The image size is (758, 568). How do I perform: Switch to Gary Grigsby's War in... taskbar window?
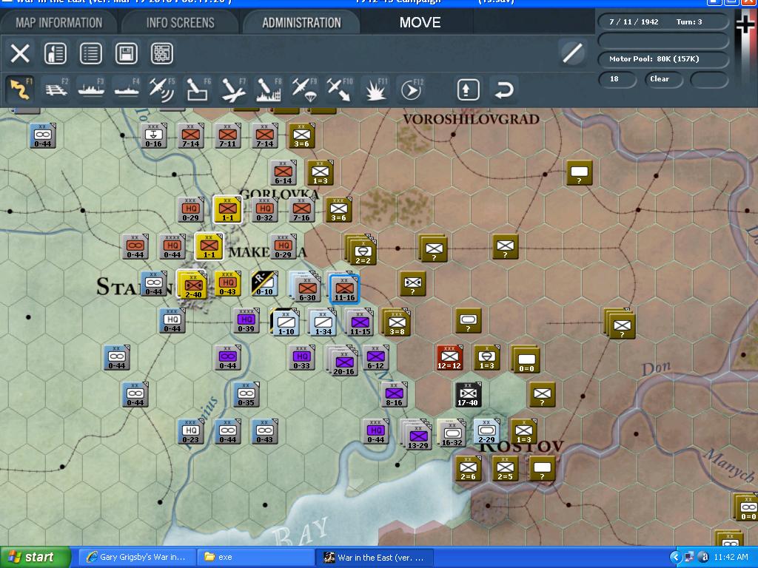pos(136,557)
